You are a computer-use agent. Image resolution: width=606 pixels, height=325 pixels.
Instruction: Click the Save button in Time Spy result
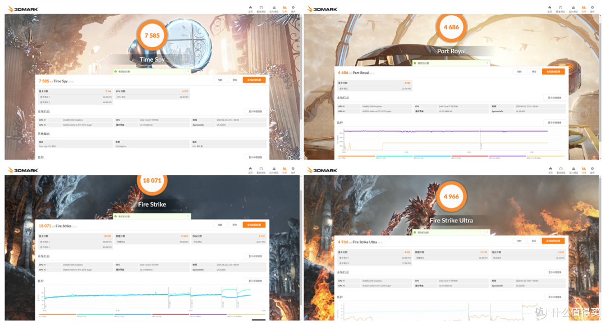pyautogui.click(x=235, y=80)
